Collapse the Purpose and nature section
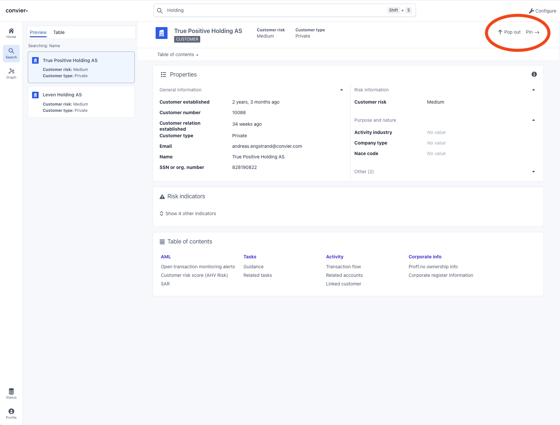The width and height of the screenshot is (560, 425). tap(534, 120)
